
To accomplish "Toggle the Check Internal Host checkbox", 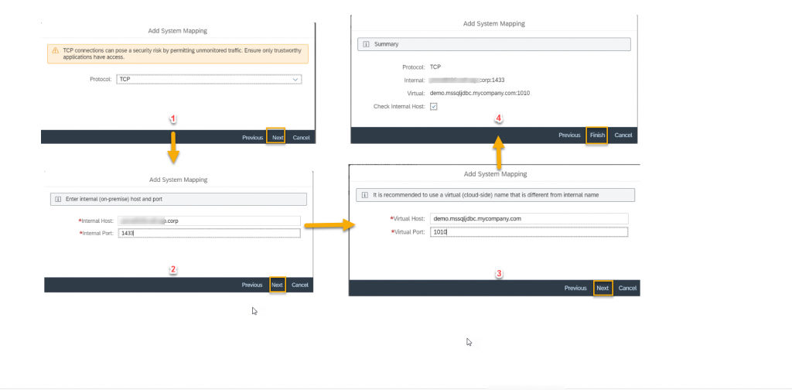I will pos(433,107).
